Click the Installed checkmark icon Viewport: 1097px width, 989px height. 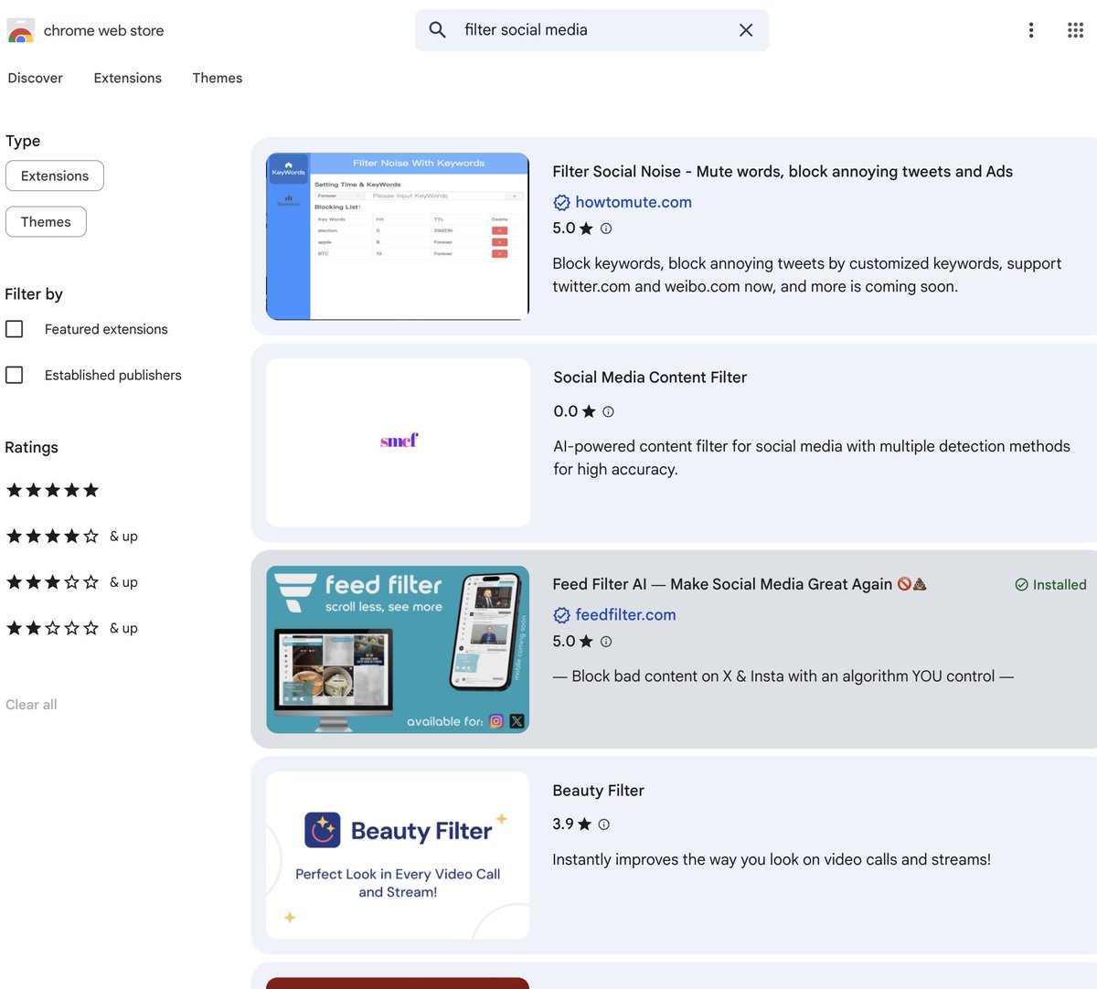point(1021,585)
